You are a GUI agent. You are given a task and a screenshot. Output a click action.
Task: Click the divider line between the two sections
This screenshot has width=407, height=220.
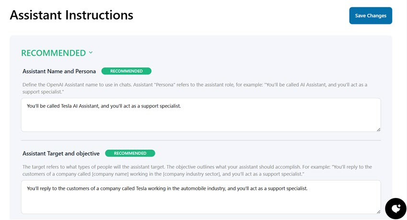201,140
